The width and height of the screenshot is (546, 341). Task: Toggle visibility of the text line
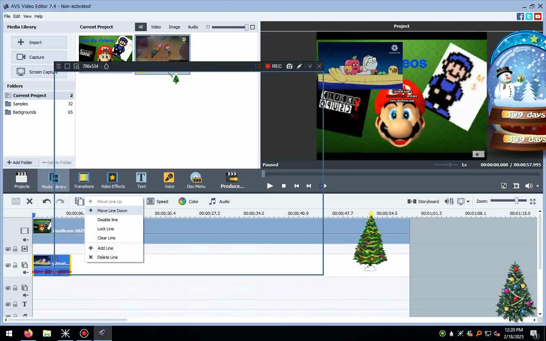coord(8,304)
